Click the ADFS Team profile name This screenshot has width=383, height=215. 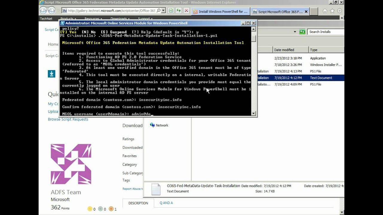[x=66, y=192]
